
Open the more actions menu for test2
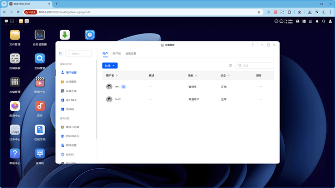pyautogui.click(x=260, y=99)
